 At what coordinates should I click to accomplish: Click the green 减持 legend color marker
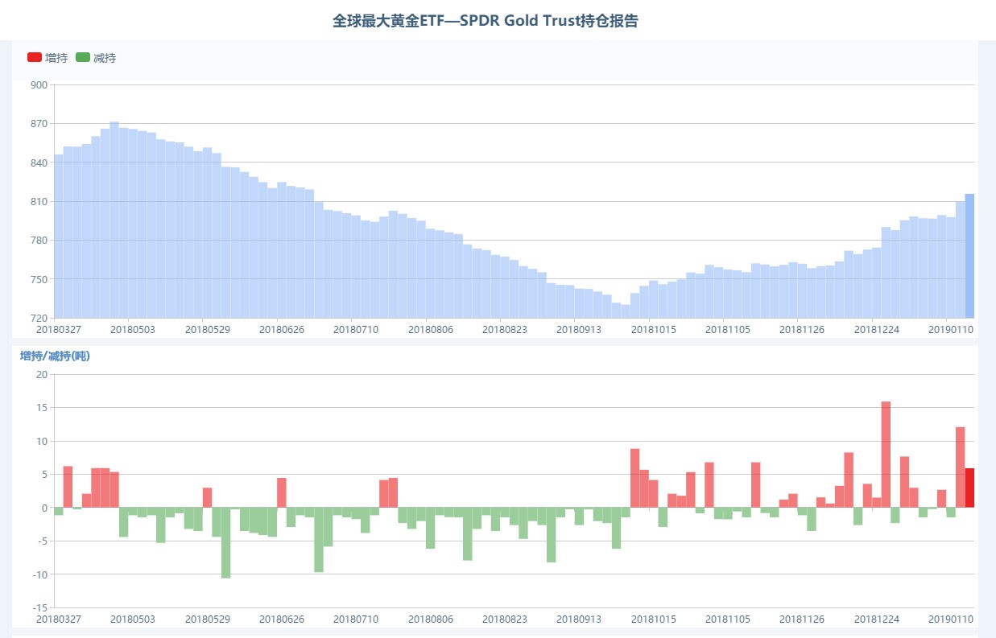[x=82, y=58]
